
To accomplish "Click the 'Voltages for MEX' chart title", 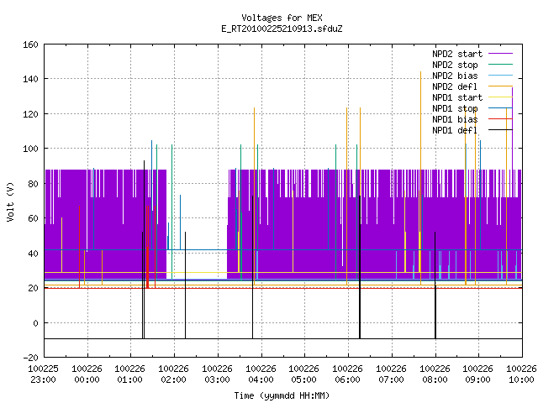I will 282,18.
